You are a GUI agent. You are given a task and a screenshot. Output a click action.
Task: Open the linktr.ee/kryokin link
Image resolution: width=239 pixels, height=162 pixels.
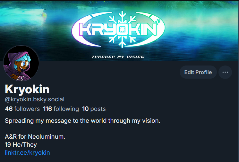(27, 153)
